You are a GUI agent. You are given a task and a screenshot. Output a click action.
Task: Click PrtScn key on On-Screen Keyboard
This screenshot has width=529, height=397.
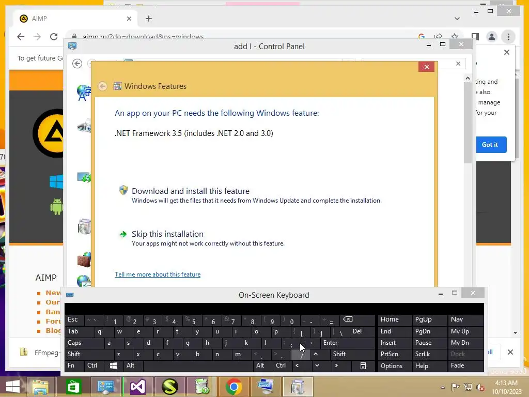click(394, 354)
